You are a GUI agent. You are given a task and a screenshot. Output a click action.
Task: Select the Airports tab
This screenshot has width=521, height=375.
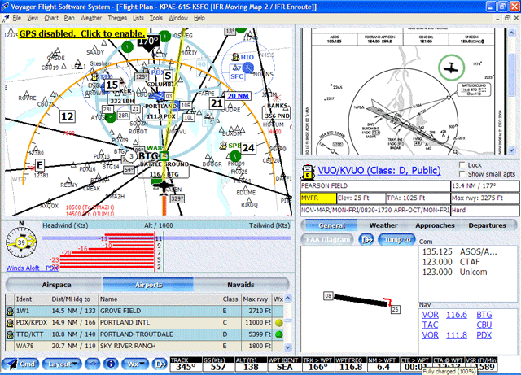pyautogui.click(x=148, y=285)
